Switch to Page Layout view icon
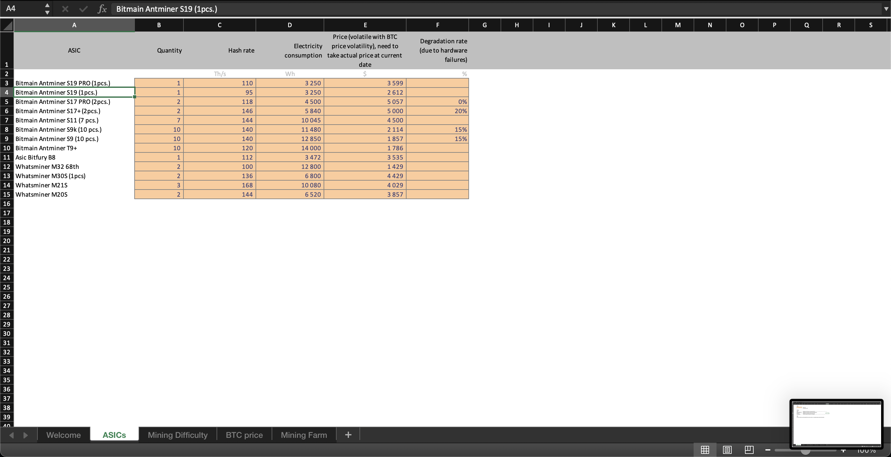Image resolution: width=891 pixels, height=457 pixels. 727,450
